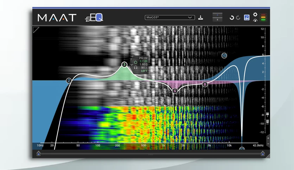Click the corner triangle in the graph's top-left
This screenshot has width=294, height=170.
click(36, 30)
